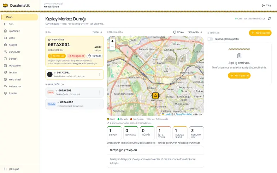Click İş emri ver for 06TAX001
277x173 pixels.
tap(57, 56)
